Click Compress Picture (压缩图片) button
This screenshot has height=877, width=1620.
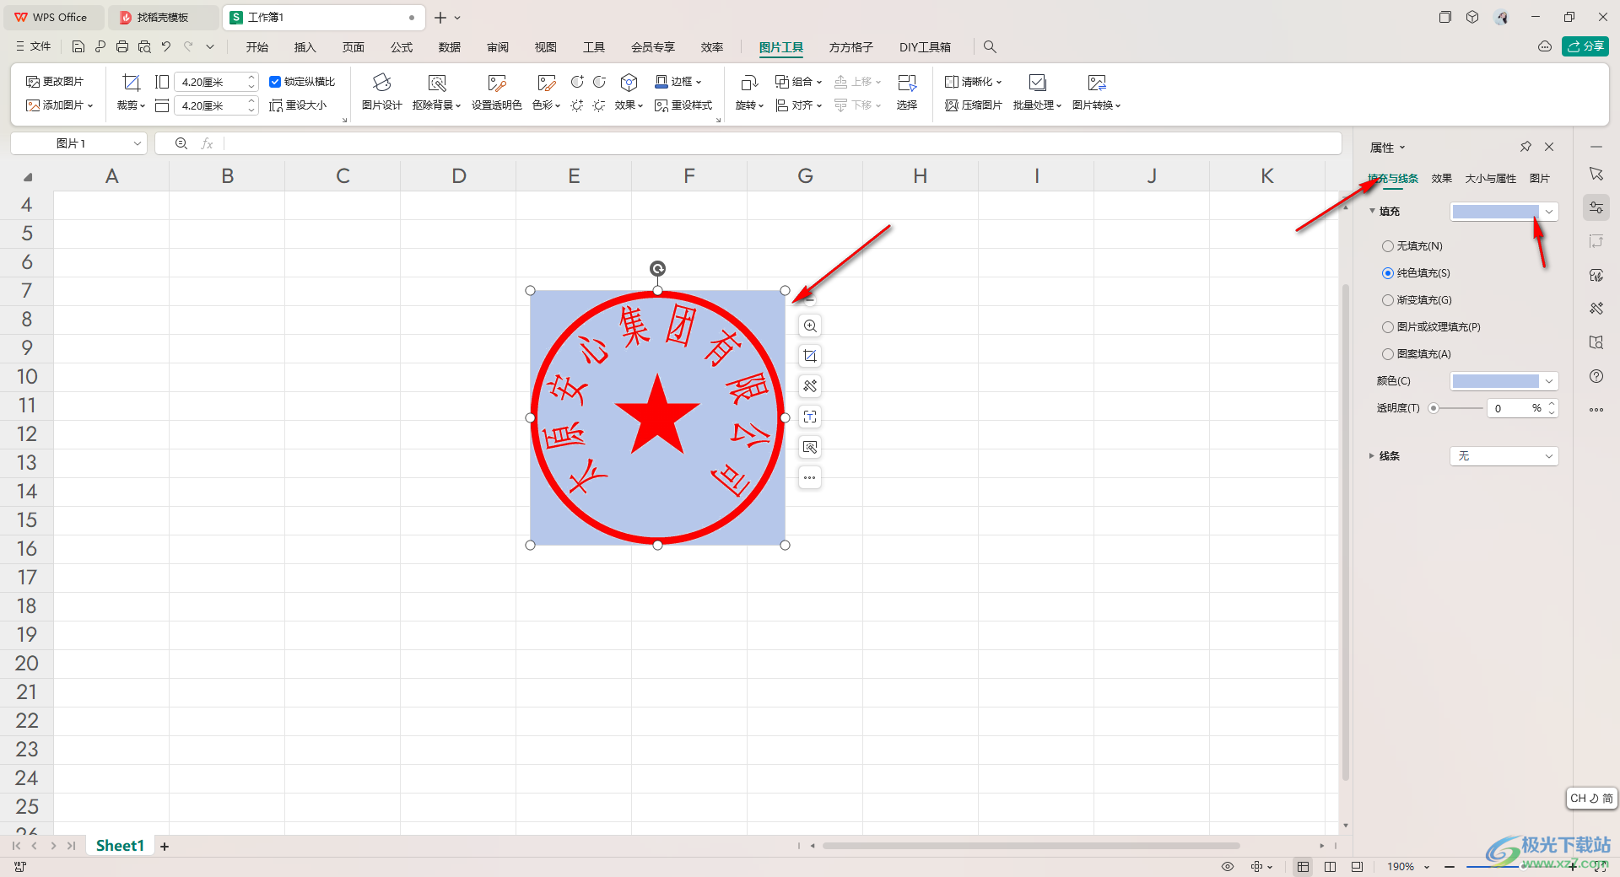click(x=974, y=105)
